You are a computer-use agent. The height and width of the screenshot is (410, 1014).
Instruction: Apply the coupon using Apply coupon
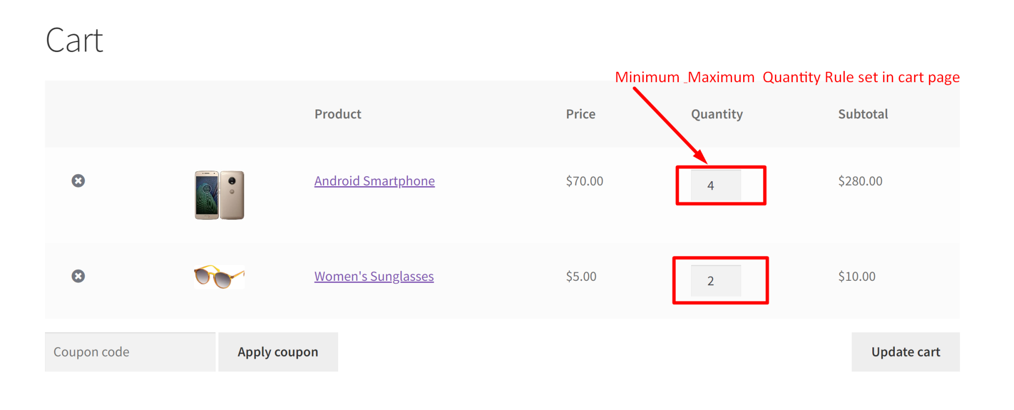pos(278,352)
